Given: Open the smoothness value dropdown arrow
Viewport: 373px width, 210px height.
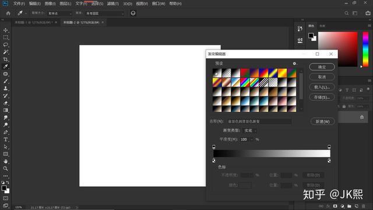Looking at the screenshot, I should 251,139.
